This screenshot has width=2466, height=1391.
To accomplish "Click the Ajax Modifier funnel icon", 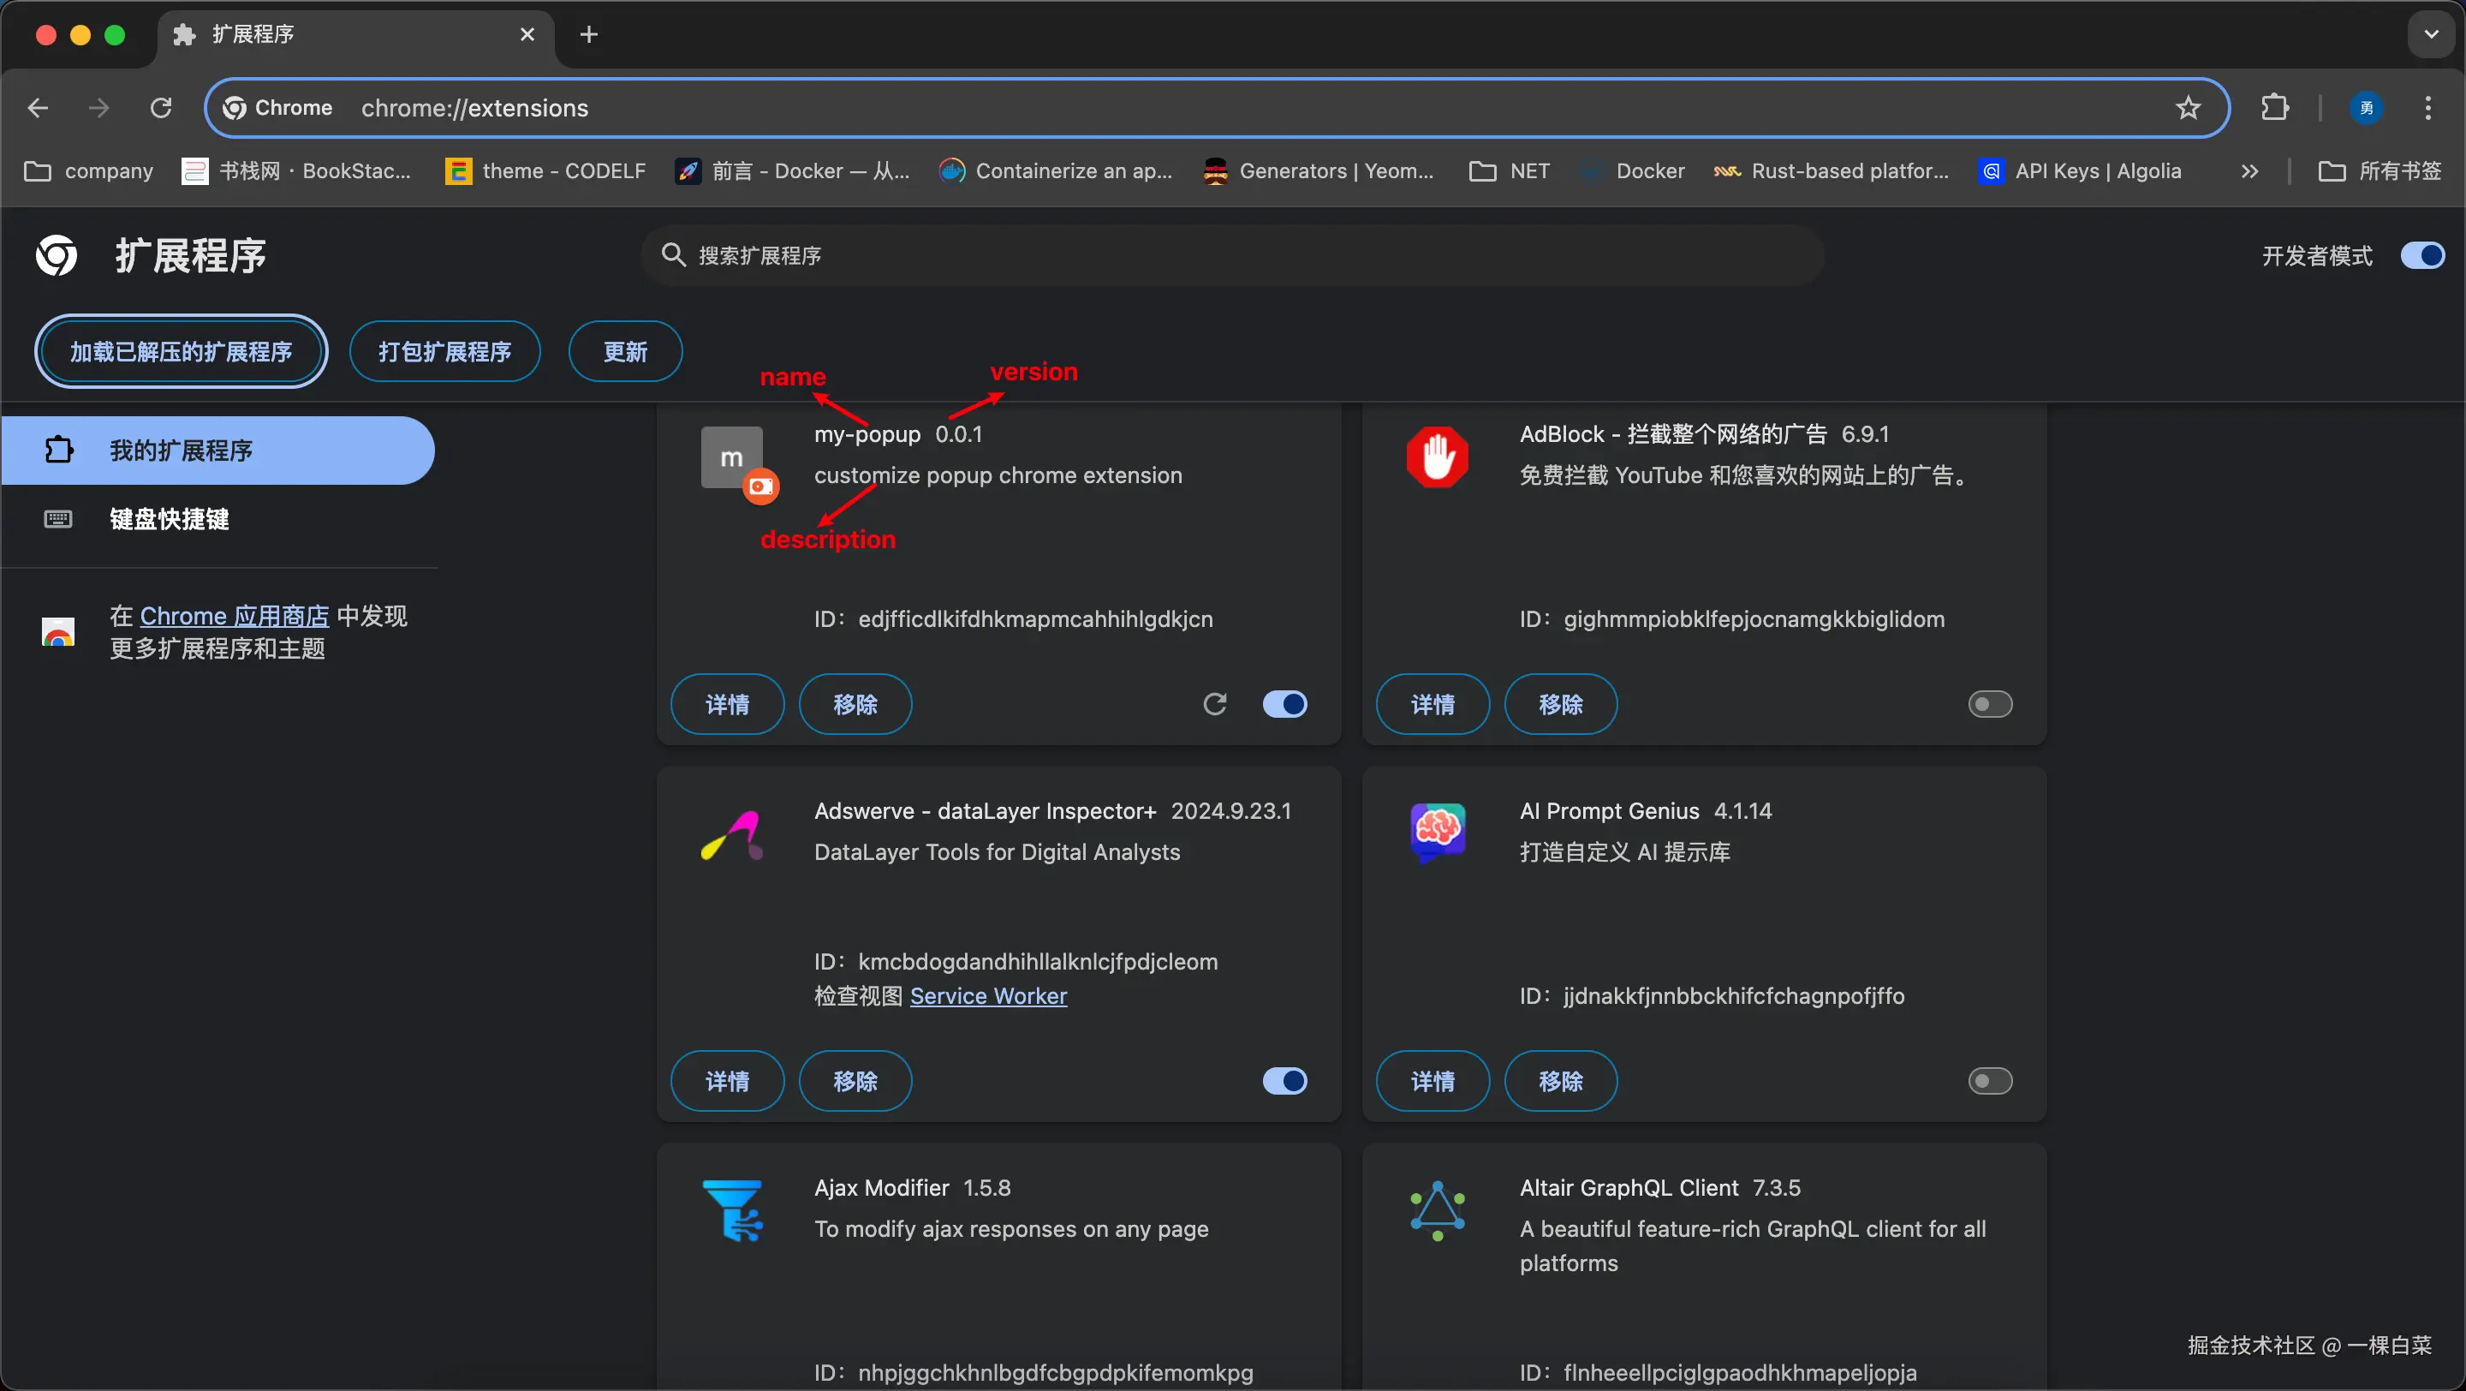I will [732, 1210].
